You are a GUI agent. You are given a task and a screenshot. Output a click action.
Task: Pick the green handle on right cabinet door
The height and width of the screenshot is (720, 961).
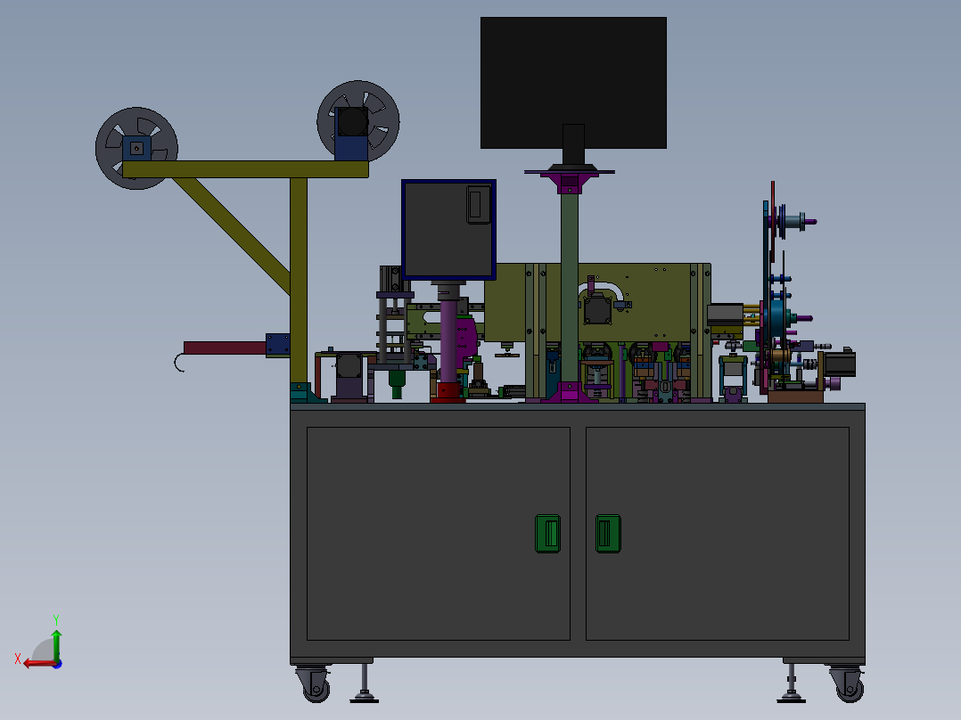point(608,533)
